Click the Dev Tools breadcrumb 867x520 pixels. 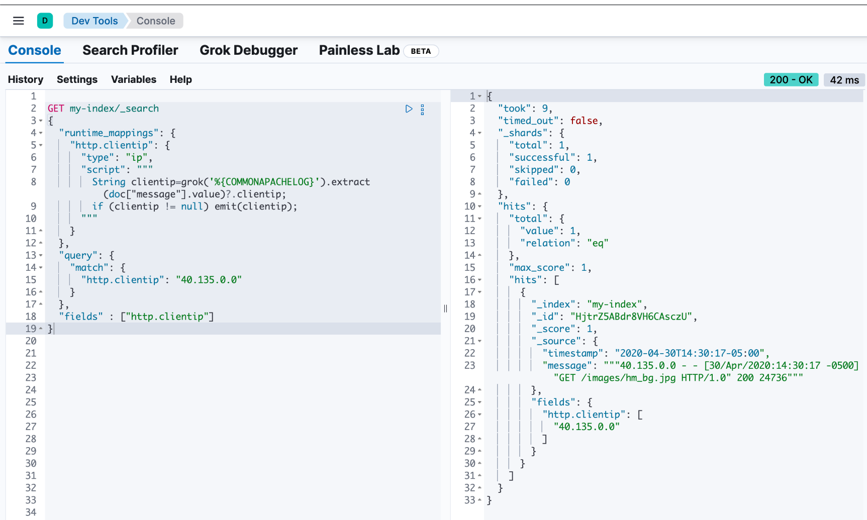(x=94, y=21)
